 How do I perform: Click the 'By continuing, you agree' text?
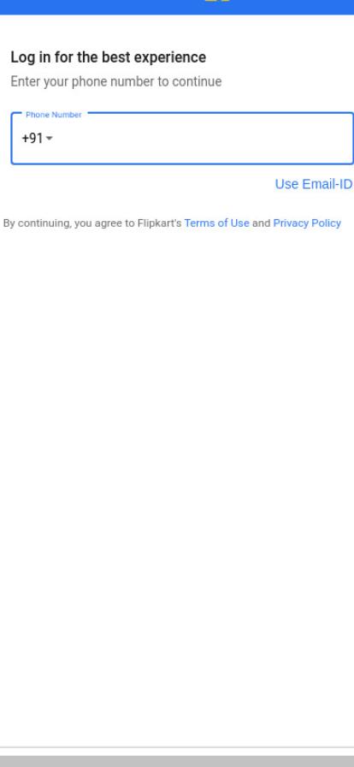69,223
